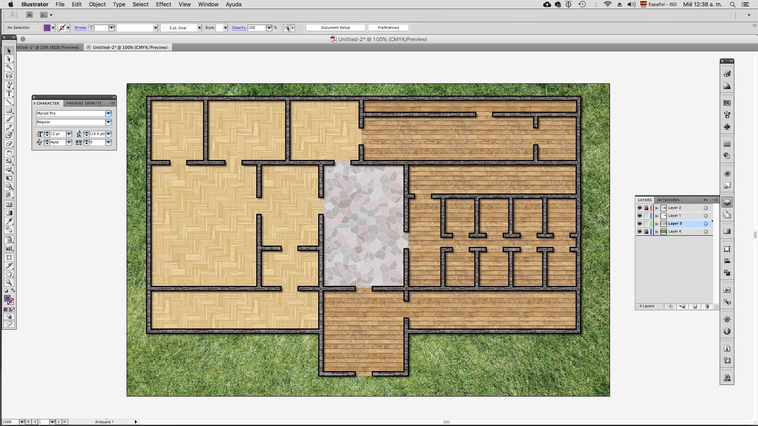Viewport: 758px width, 426px height.
Task: Click fill color box in toolbox
Action: click(x=7, y=298)
